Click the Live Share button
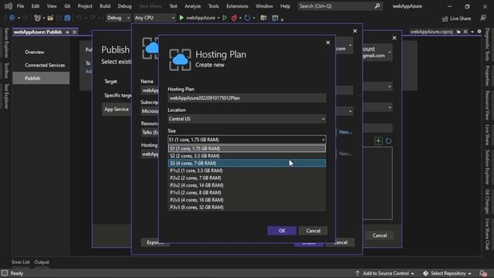 pyautogui.click(x=457, y=19)
